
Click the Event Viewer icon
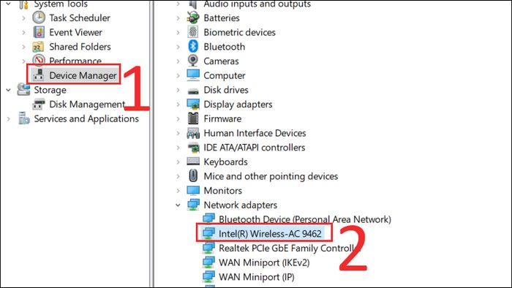pyautogui.click(x=39, y=32)
